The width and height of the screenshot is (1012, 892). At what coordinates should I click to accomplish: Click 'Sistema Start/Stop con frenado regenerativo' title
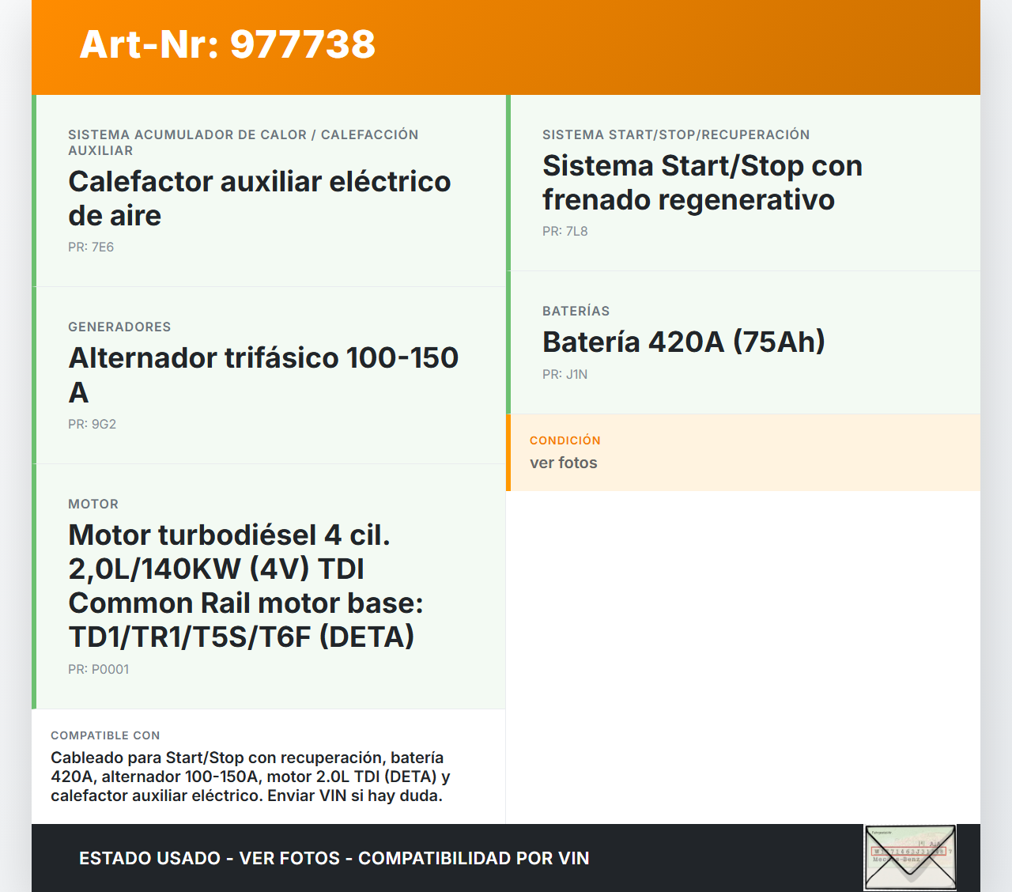[702, 183]
